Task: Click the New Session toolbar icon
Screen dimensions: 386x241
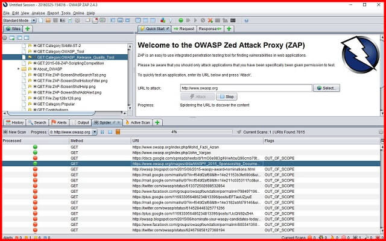Action: pos(40,20)
